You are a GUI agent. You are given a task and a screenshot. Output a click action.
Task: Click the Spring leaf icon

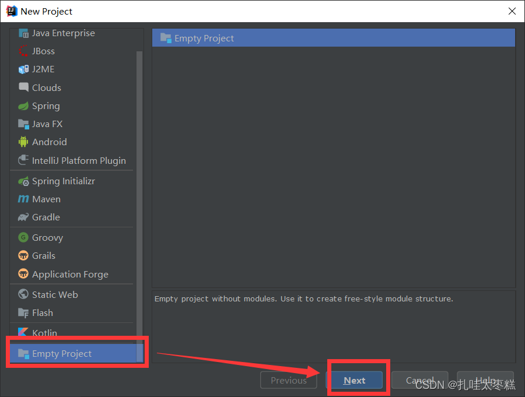[x=23, y=106]
